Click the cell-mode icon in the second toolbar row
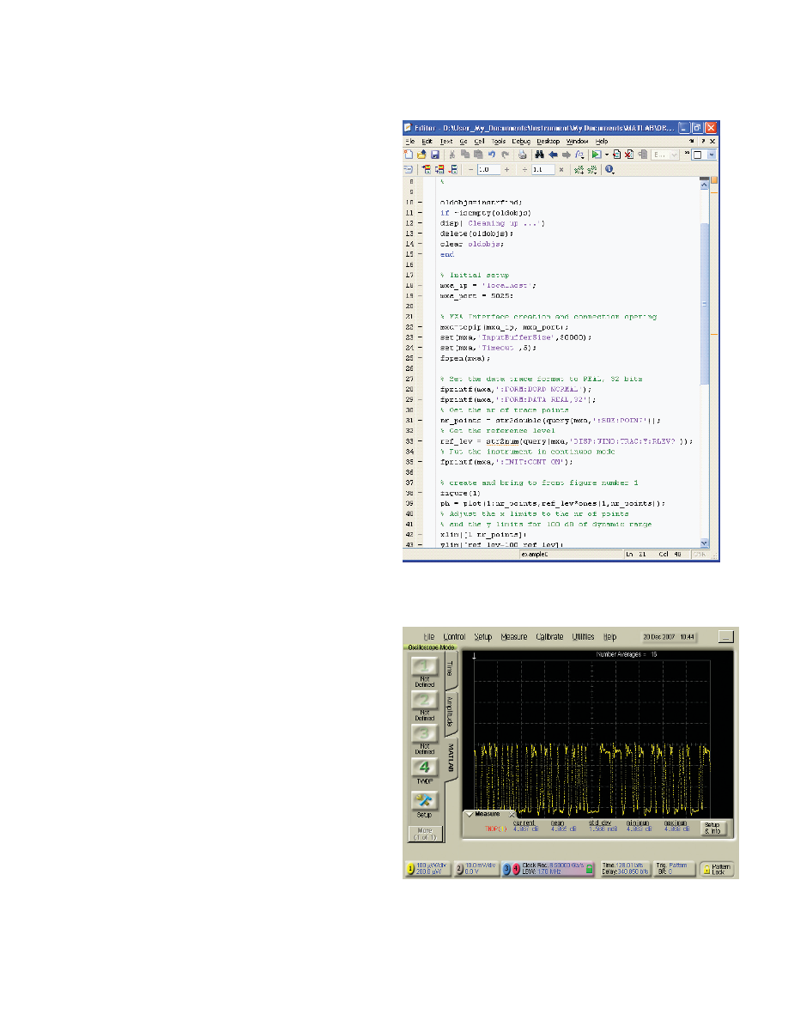This screenshot has height=1020, width=788. point(408,170)
